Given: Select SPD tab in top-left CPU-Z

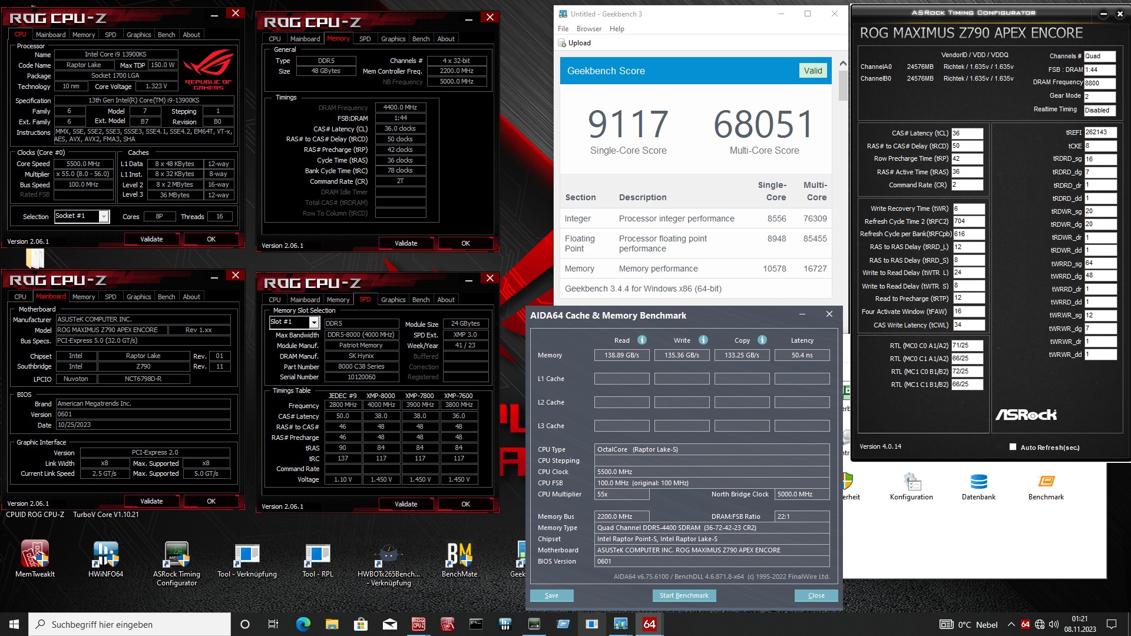Looking at the screenshot, I should pyautogui.click(x=111, y=35).
